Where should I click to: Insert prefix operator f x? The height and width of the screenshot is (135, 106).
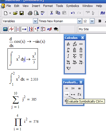tap(79, 94)
